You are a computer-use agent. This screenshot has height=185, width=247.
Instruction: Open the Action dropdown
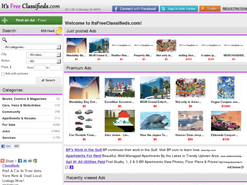pos(43,61)
